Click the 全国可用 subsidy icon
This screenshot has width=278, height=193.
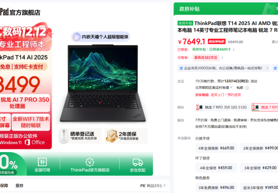(x=42, y=162)
